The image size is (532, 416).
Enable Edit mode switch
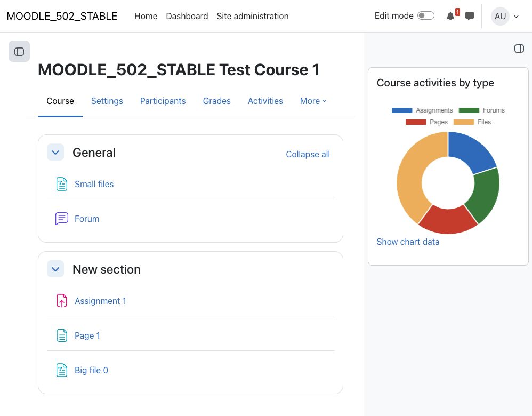[426, 15]
